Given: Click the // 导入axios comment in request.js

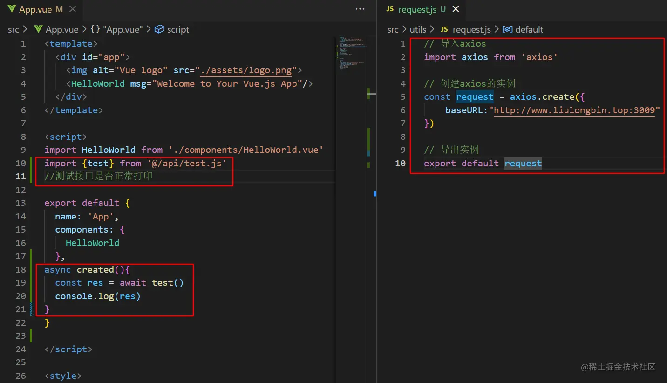Looking at the screenshot, I should 455,44.
